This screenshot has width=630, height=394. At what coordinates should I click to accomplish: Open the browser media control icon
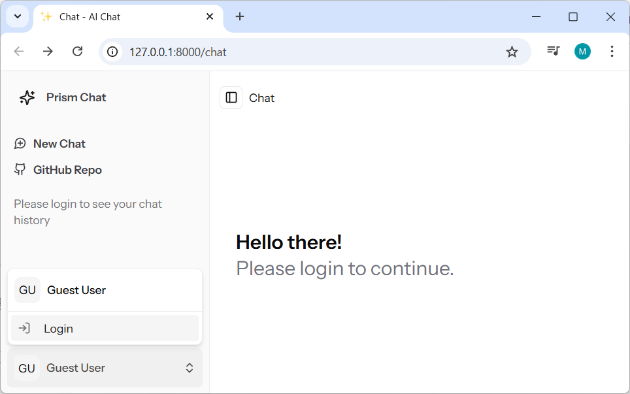click(x=554, y=52)
